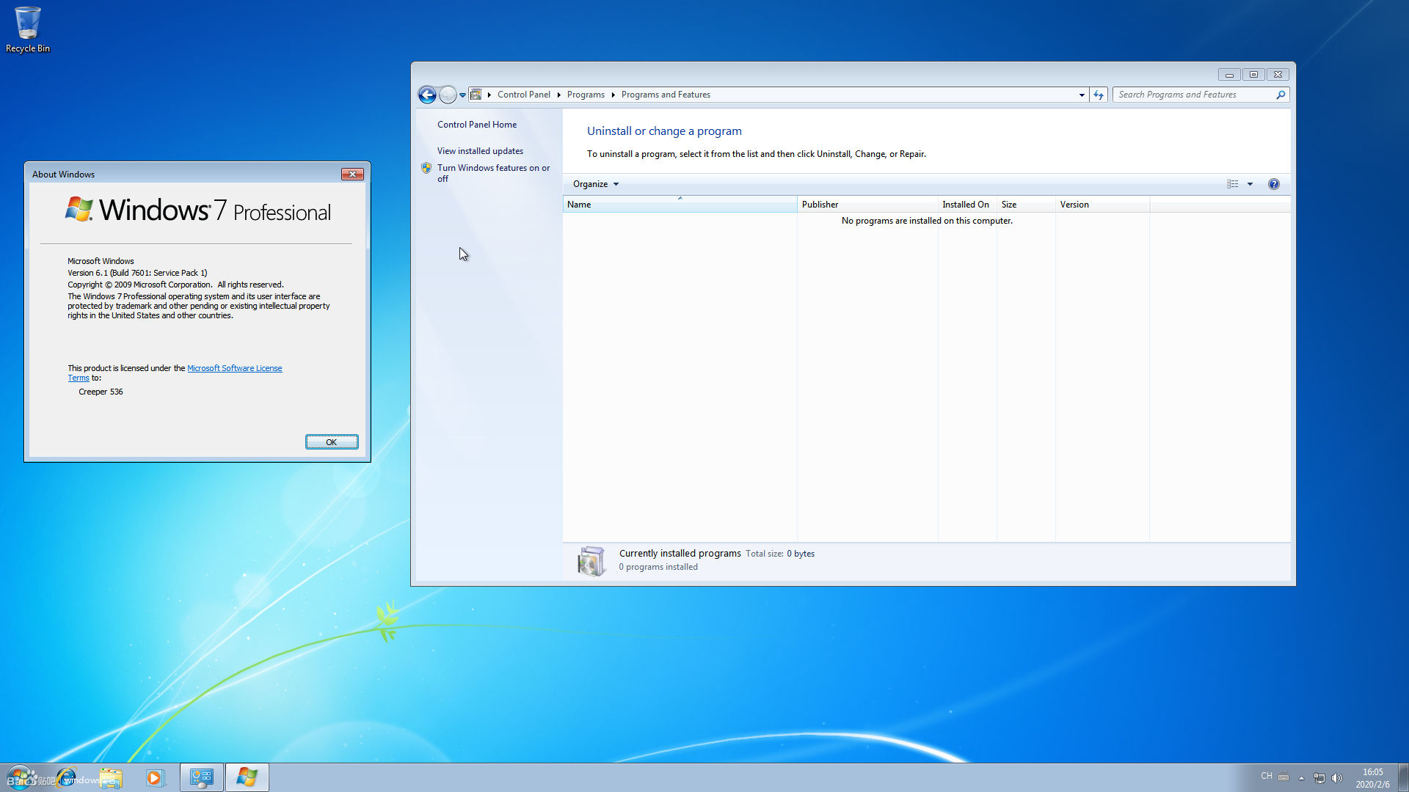Click the installed programs icon in details pane
1409x792 pixels.
click(591, 561)
